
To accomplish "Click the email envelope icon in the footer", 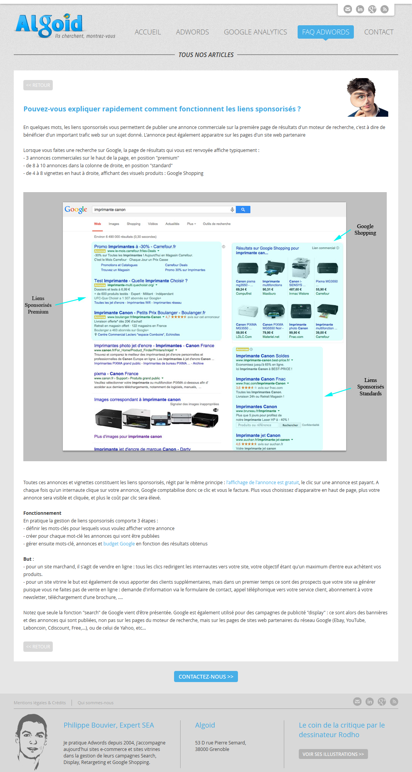I will click(357, 701).
